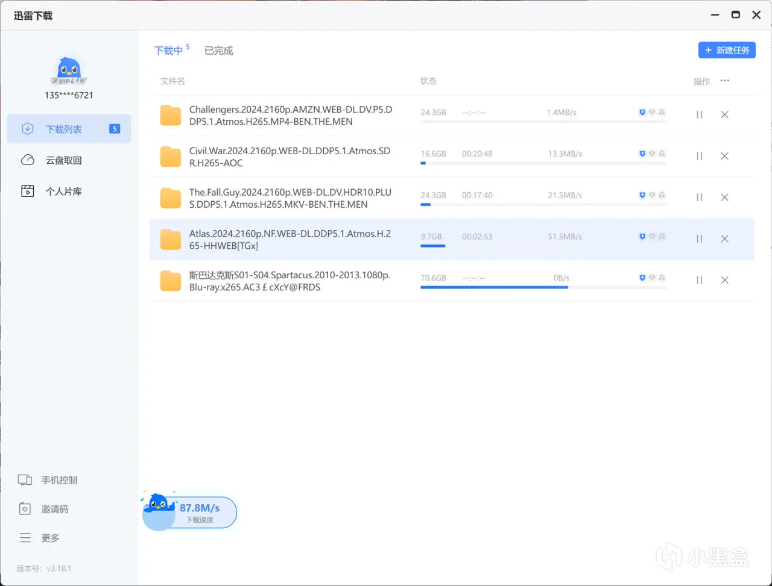
Task: Select The.Fall.Guy.2024.2160p file name
Action: (290, 198)
